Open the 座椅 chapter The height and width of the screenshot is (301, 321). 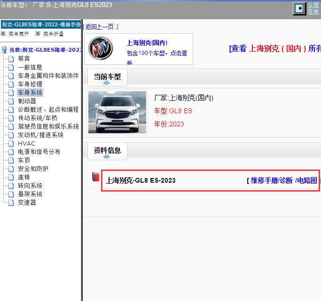24,178
